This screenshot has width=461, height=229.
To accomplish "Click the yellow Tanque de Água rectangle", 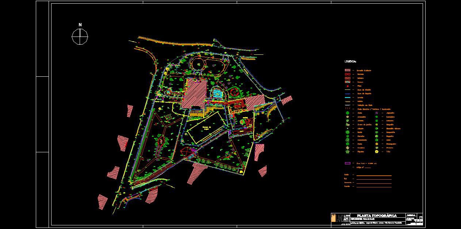I will [x=206, y=128].
